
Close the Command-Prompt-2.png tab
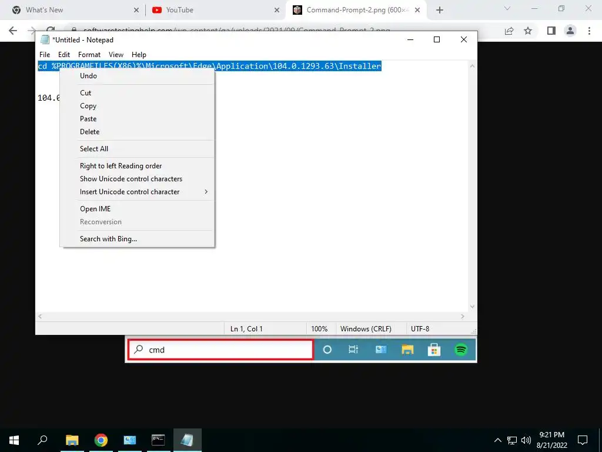(x=417, y=11)
